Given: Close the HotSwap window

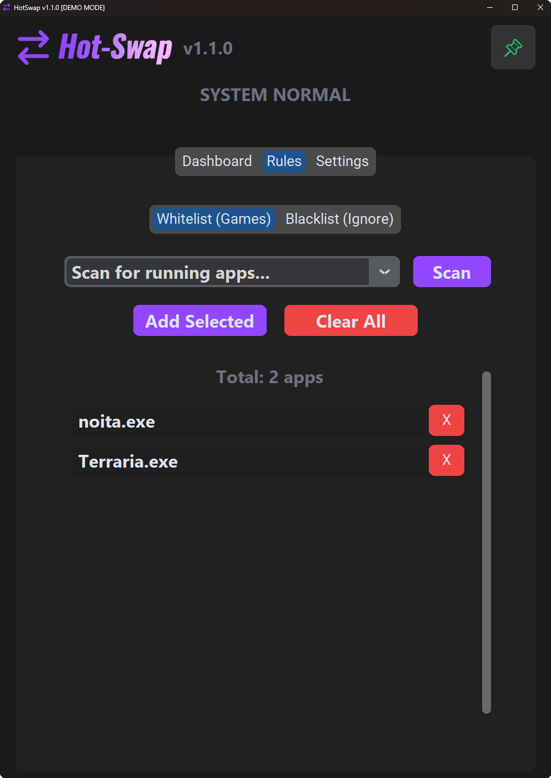Looking at the screenshot, I should (540, 8).
